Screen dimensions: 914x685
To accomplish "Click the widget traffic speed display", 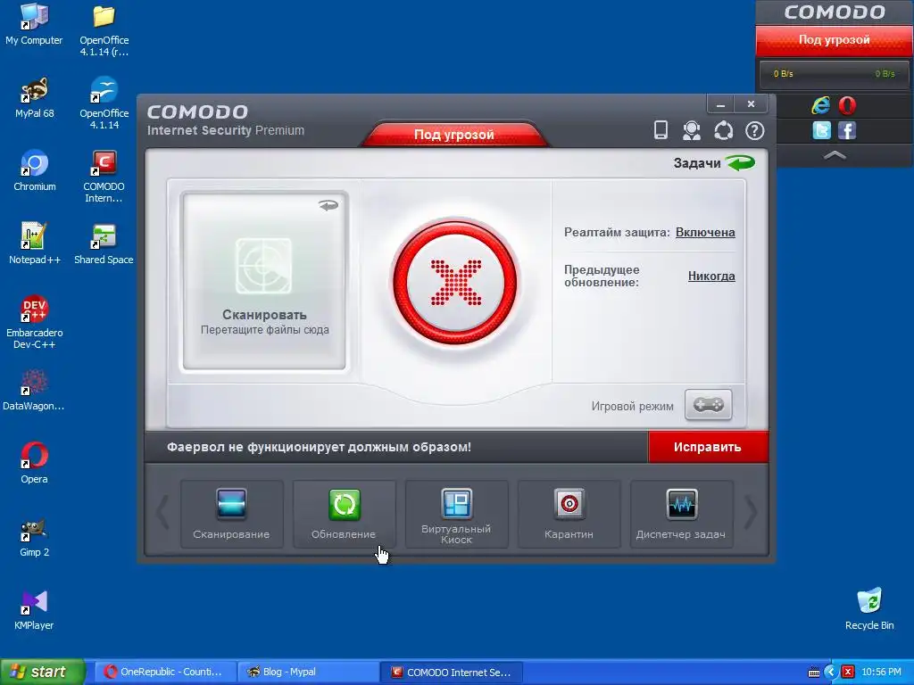I will (x=835, y=74).
